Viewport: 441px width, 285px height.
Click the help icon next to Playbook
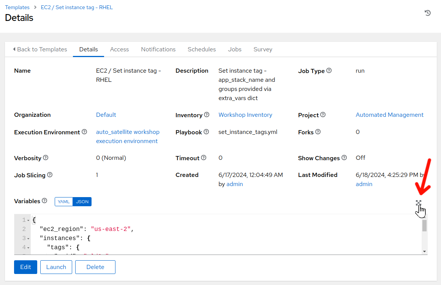click(206, 132)
